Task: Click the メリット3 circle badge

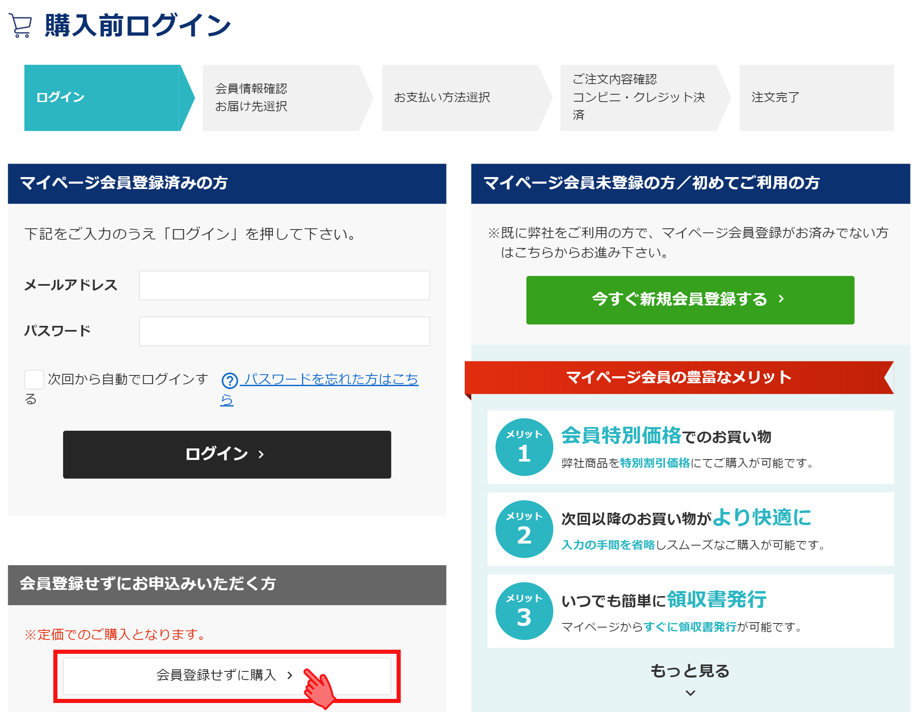Action: coord(524,610)
